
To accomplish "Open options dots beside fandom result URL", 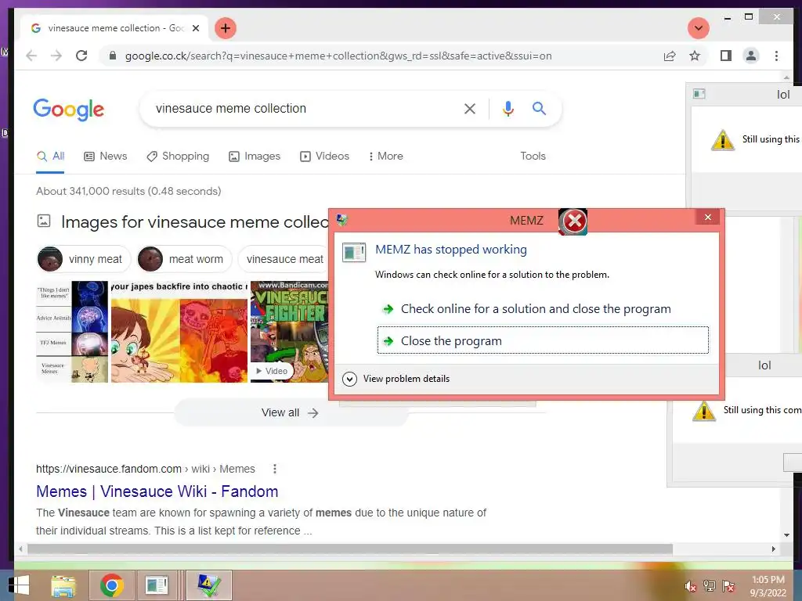I will click(275, 469).
